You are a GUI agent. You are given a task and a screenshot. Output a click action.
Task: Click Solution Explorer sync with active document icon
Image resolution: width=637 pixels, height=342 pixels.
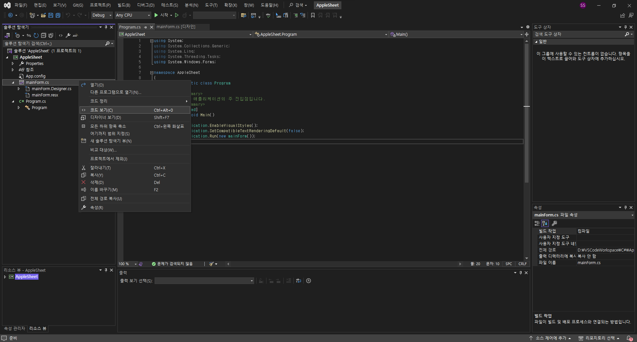29,35
